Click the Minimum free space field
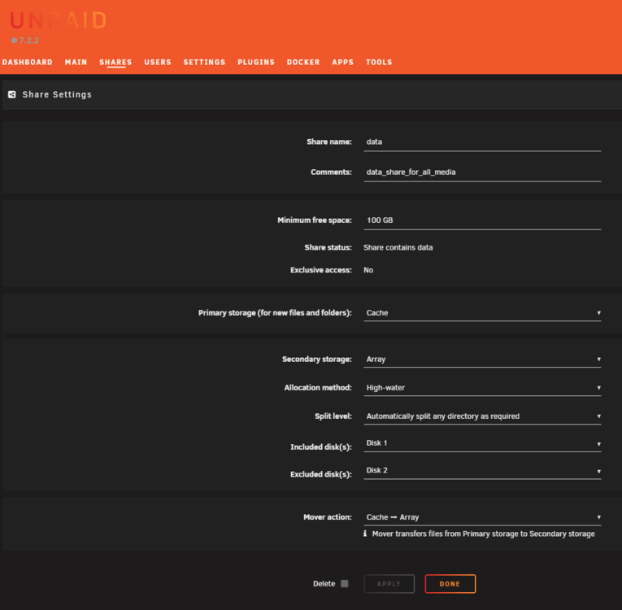This screenshot has width=622, height=610. 482,220
